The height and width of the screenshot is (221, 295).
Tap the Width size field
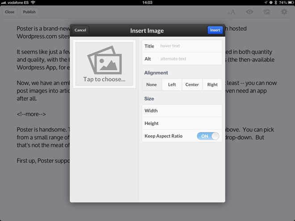click(182, 111)
